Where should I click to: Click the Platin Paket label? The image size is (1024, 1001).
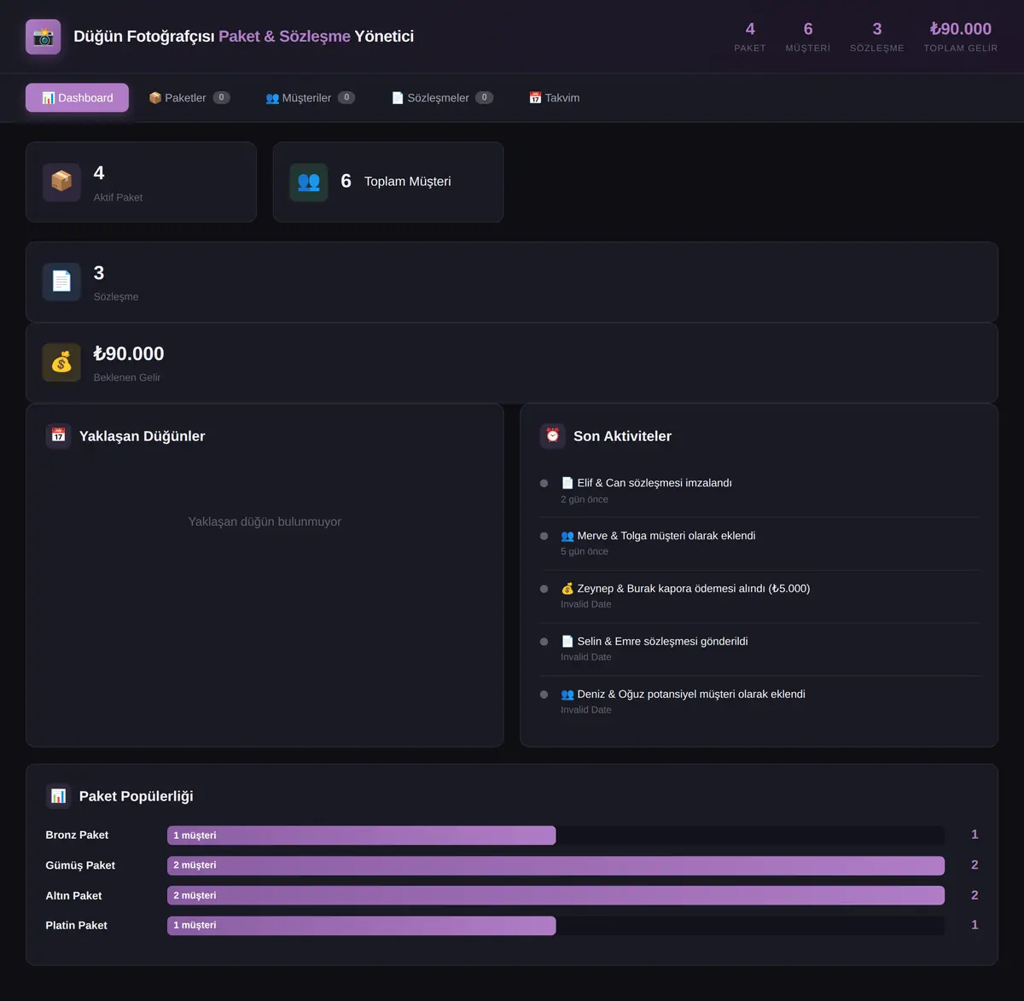[x=76, y=925]
